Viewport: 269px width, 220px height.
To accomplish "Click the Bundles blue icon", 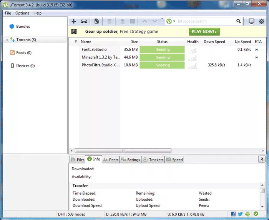I will coord(12,26).
